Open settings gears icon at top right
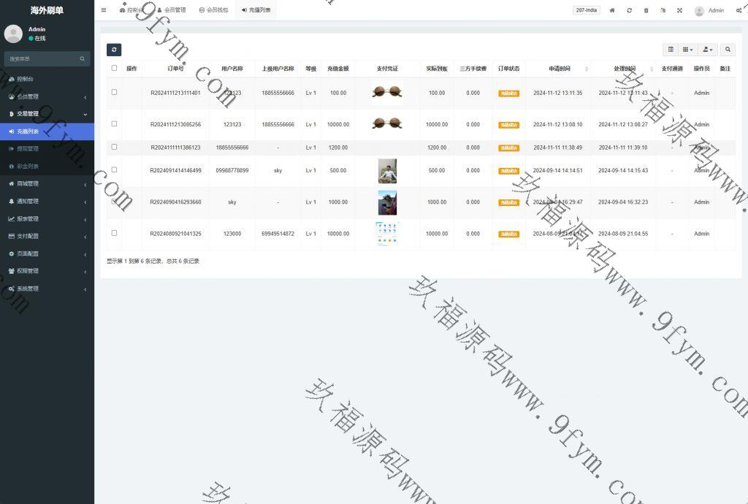 tap(739, 10)
